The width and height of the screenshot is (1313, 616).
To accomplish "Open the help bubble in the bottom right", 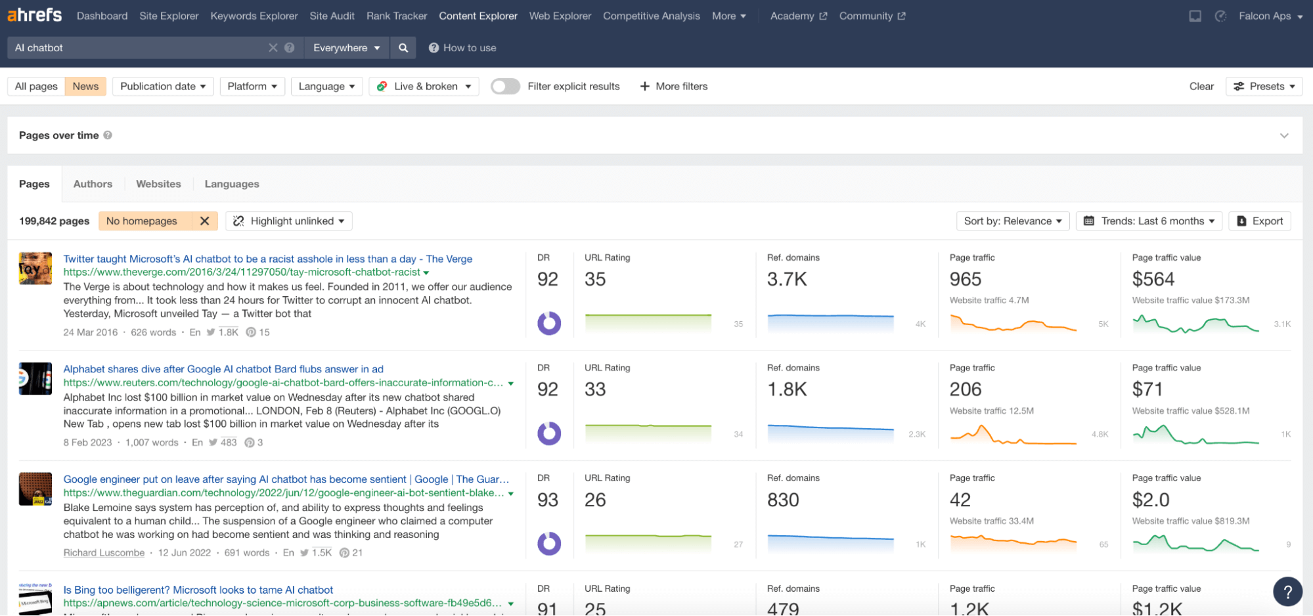I will tap(1287, 591).
